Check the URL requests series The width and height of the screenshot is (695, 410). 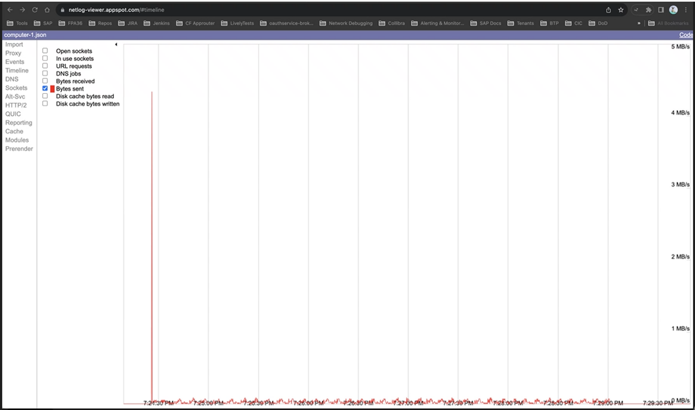[45, 66]
